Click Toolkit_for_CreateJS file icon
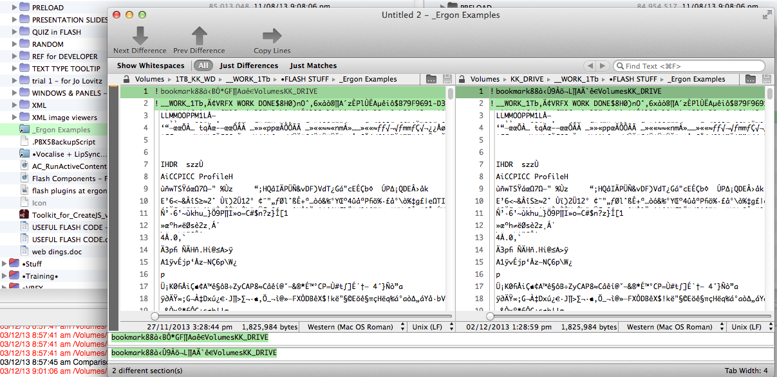 pos(24,215)
